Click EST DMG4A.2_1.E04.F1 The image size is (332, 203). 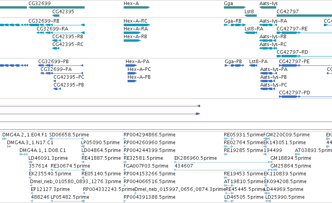[x=25, y=135]
